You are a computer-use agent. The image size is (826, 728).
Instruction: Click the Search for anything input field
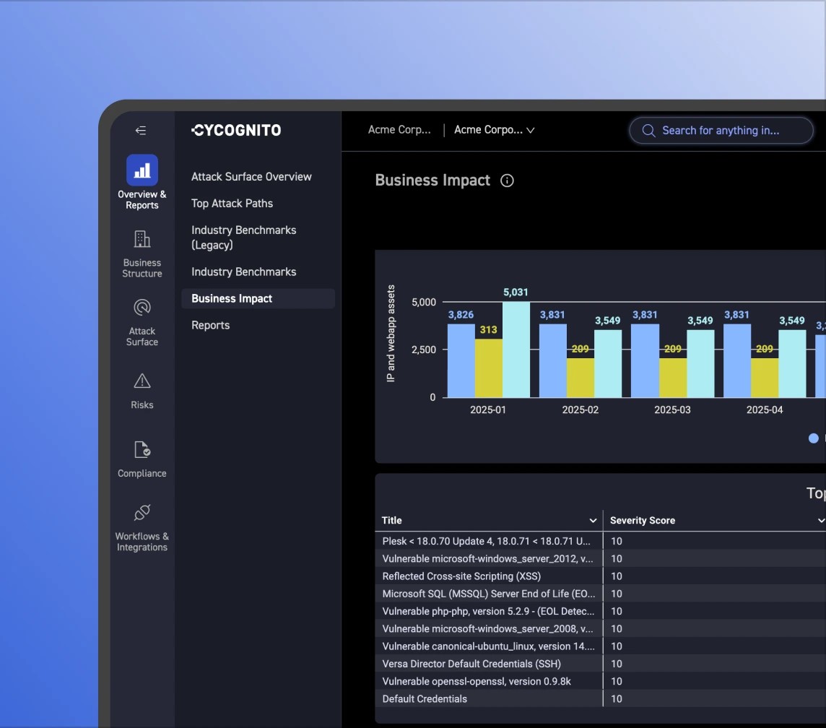click(721, 131)
